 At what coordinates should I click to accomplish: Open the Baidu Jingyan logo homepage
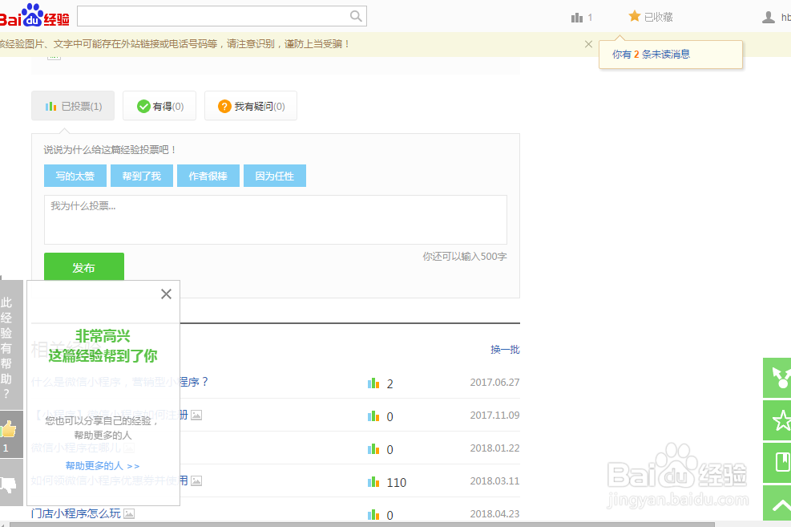(34, 16)
